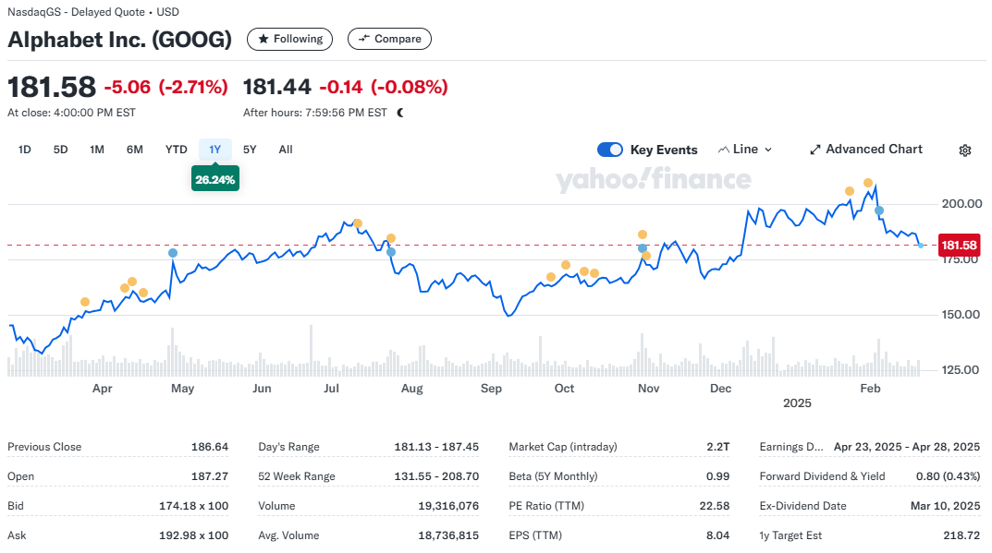Click 52 Week Range 131.55 - 208.70
Screen dimensions: 992x553
pos(436,476)
